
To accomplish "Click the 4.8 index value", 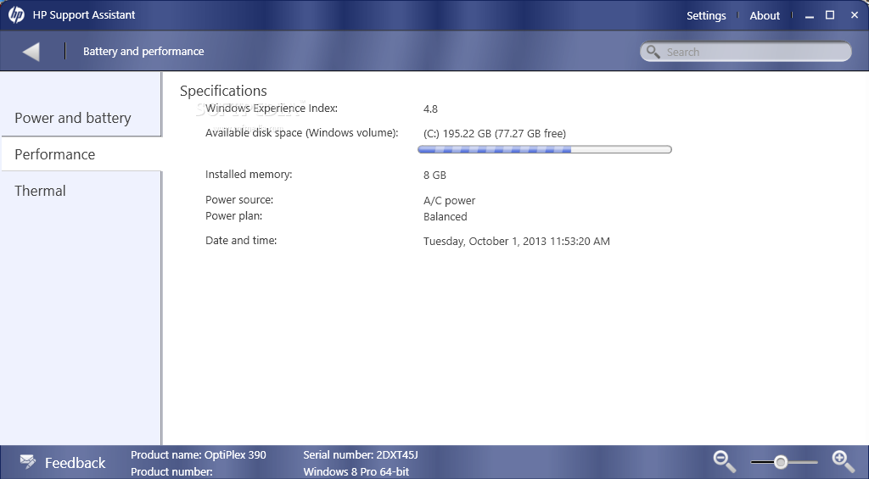I will click(x=430, y=109).
